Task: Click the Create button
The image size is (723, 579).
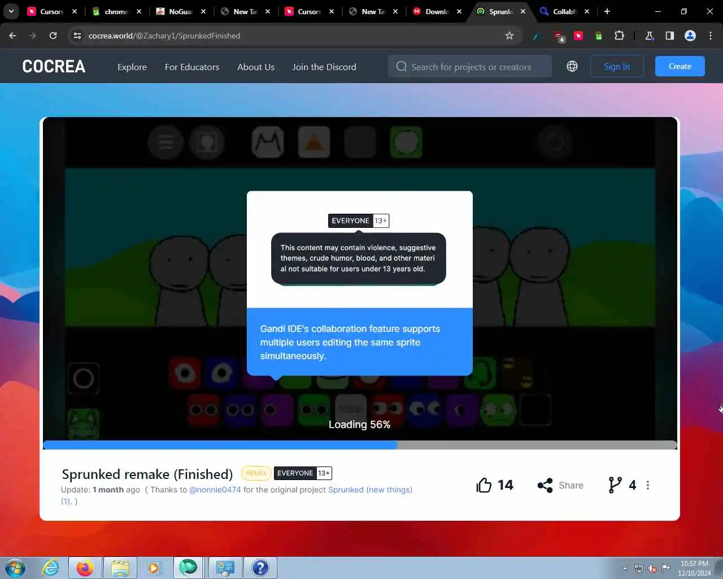Action: (680, 66)
